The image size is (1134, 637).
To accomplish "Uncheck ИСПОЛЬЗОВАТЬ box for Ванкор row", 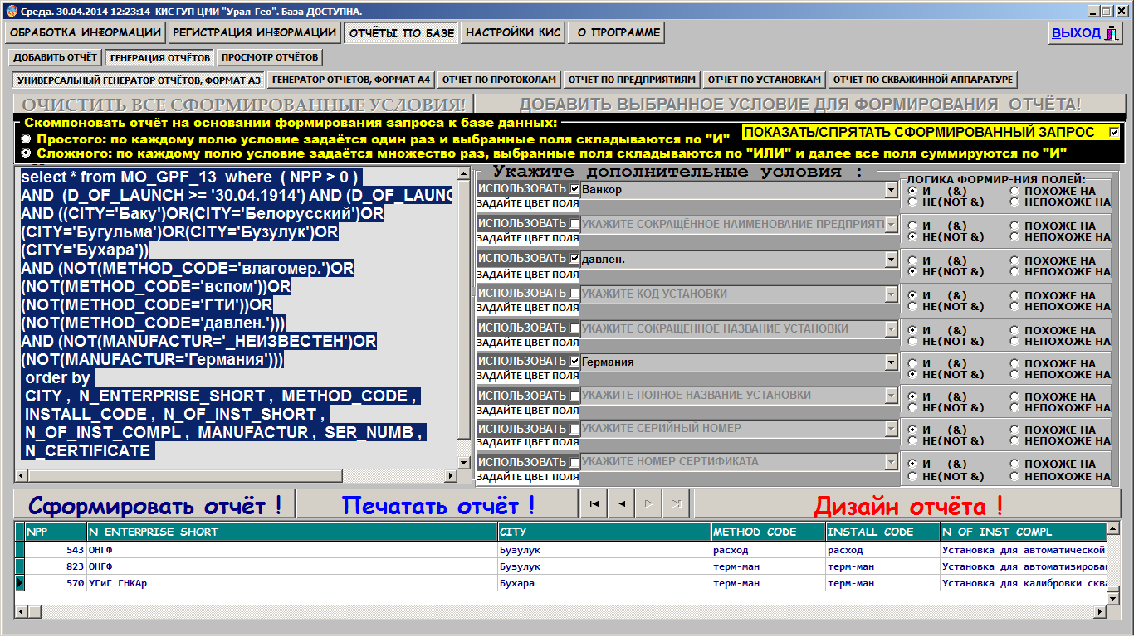I will pyautogui.click(x=575, y=189).
